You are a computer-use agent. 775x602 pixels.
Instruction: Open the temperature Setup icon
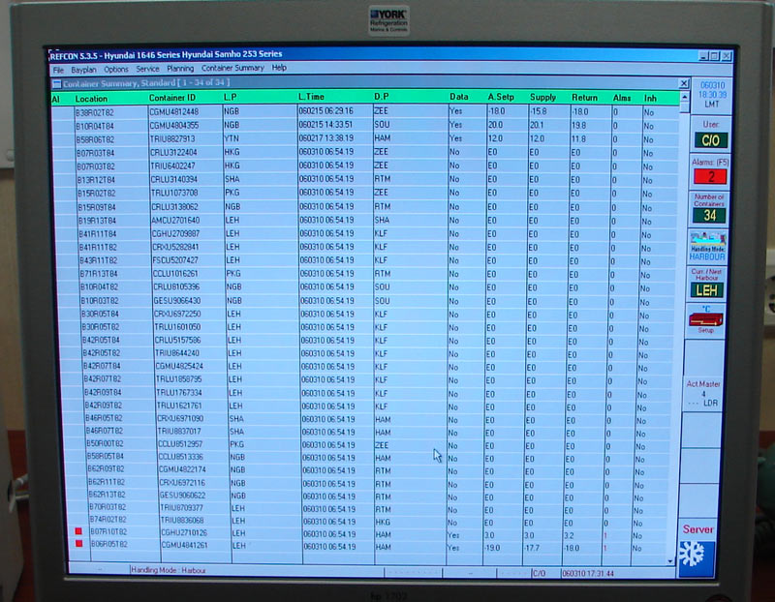point(706,320)
